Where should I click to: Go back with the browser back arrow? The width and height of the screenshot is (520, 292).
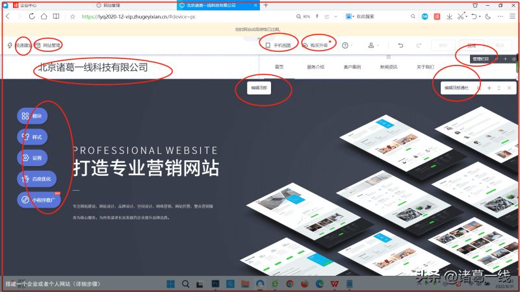point(8,16)
